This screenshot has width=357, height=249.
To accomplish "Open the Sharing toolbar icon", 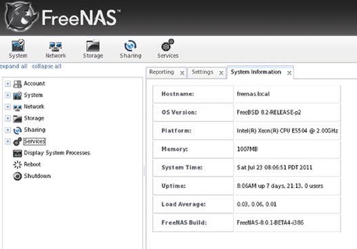I will [x=131, y=45].
